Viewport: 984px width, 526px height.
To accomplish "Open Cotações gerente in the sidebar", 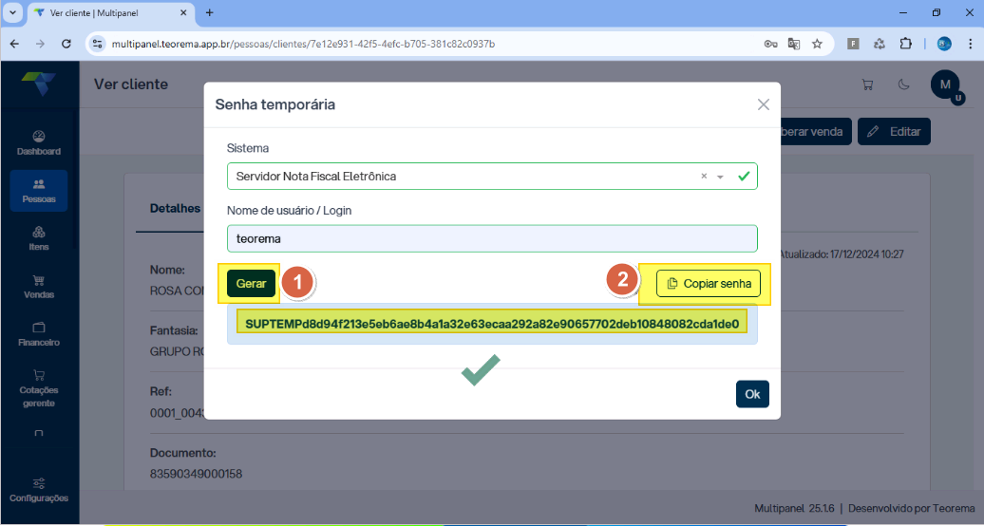I will pos(39,389).
